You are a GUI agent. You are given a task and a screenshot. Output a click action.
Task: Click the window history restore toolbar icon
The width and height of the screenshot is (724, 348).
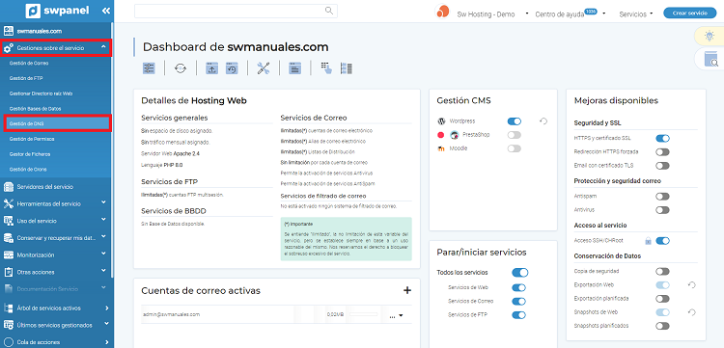[x=232, y=68]
